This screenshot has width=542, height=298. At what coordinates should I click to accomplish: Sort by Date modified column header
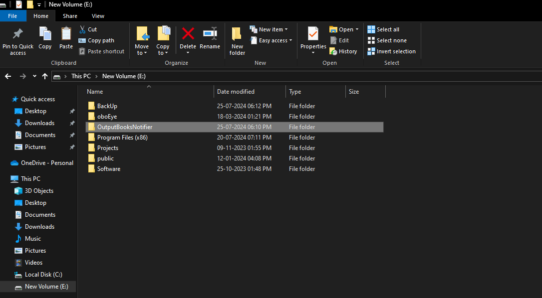click(236, 92)
